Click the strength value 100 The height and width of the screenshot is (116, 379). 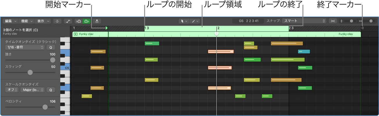pyautogui.click(x=52, y=54)
